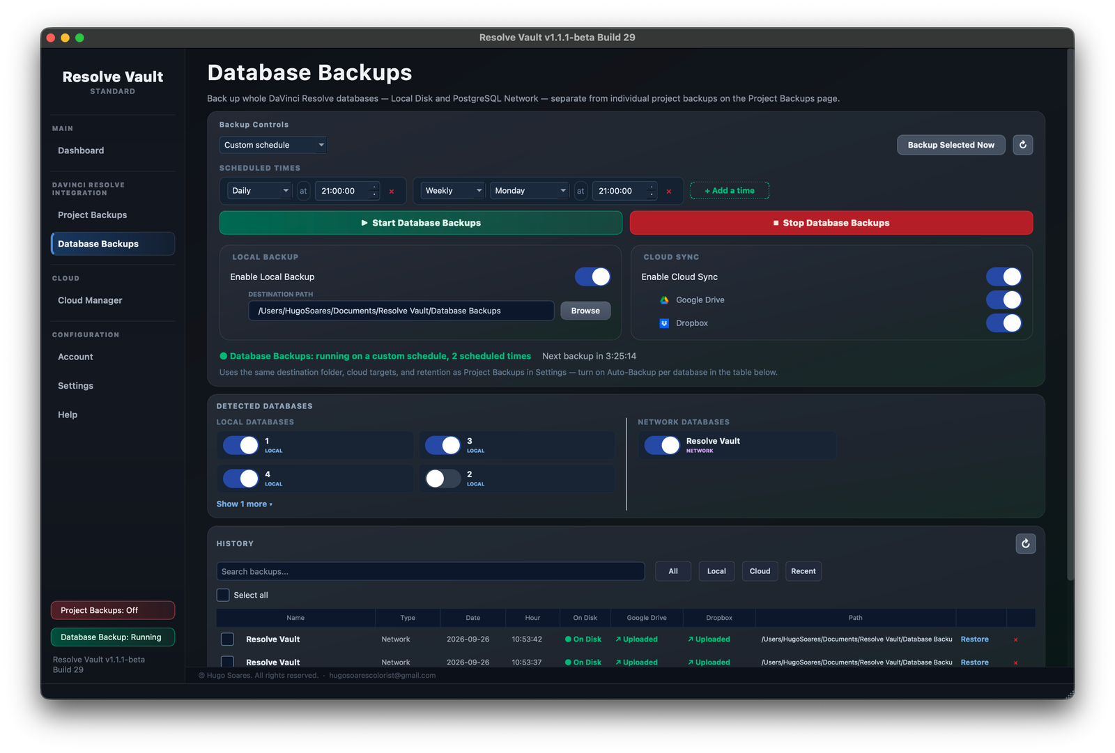Click the Path column header
Viewport: 1115px width, 753px height.
(x=855, y=618)
